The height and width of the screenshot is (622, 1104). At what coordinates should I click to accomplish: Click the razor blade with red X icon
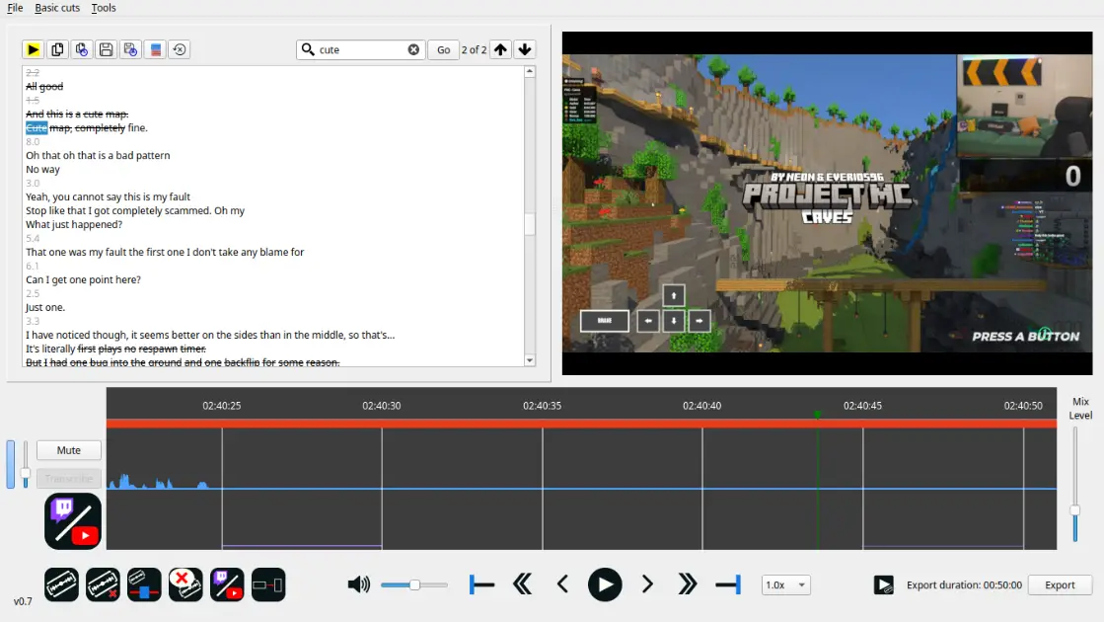tap(103, 584)
